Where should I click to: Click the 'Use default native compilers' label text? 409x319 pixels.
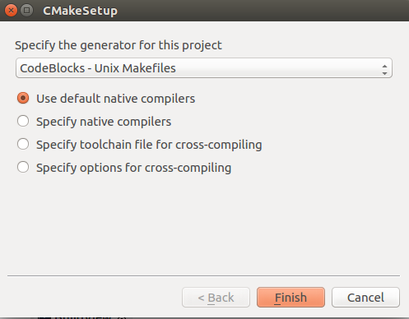tap(116, 99)
